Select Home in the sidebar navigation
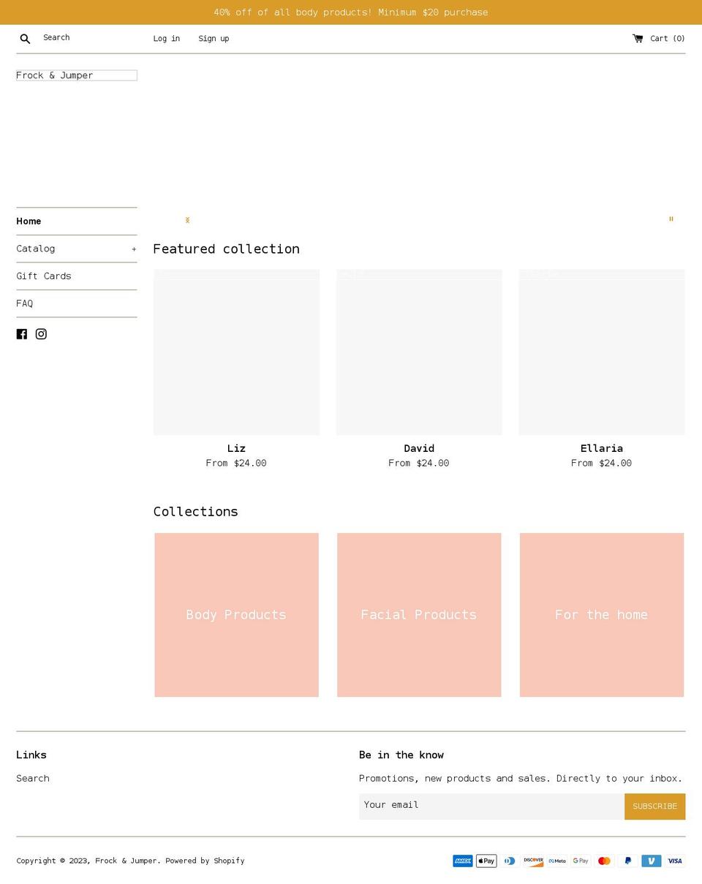702x884 pixels. [29, 221]
